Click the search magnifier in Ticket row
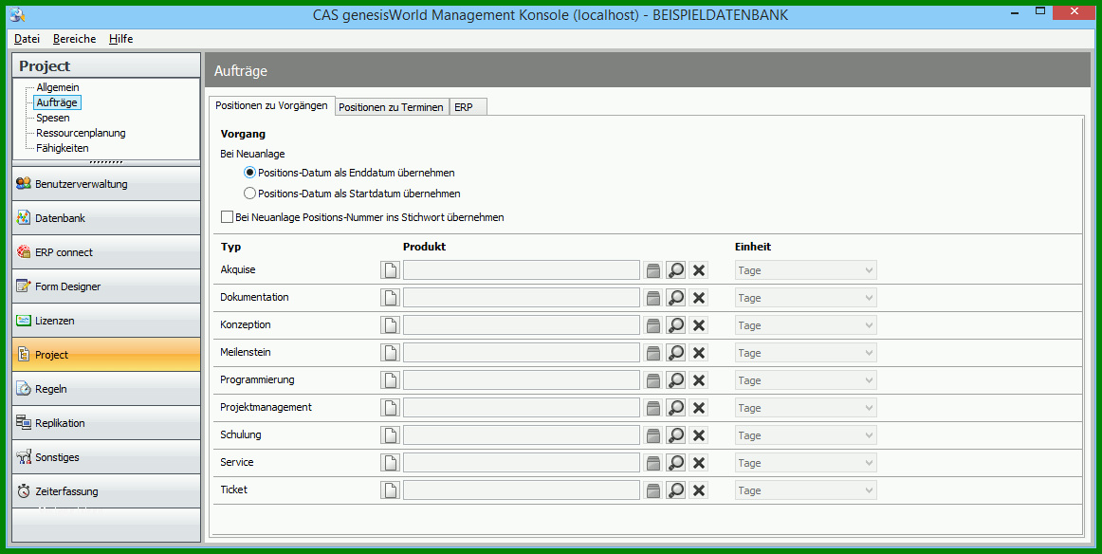Screen dimensions: 1102x554 (675, 489)
